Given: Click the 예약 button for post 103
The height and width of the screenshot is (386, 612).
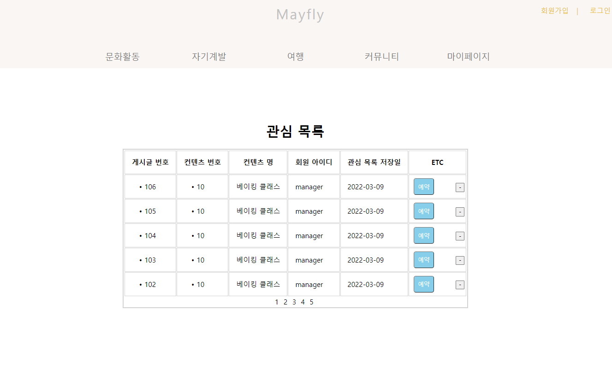Looking at the screenshot, I should click(x=423, y=260).
